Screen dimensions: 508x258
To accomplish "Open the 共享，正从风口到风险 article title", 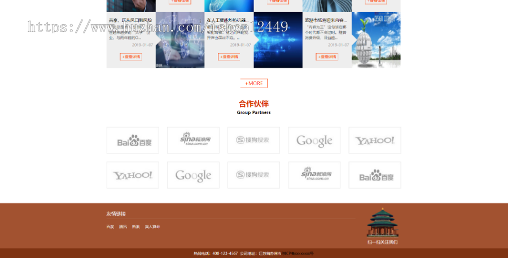I will tap(130, 20).
